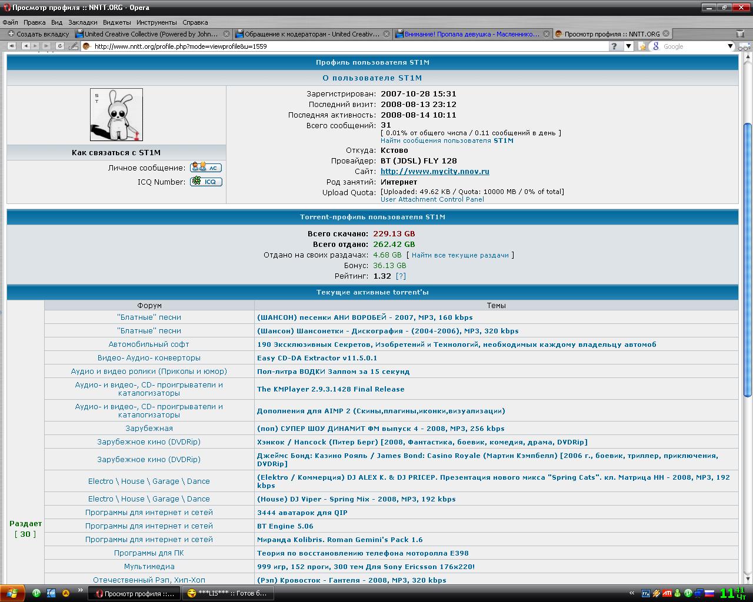This screenshot has width=753, height=602.
Task: Close the 'Просмотр профиля :: NNTT.ORG' tab
Action: point(665,34)
